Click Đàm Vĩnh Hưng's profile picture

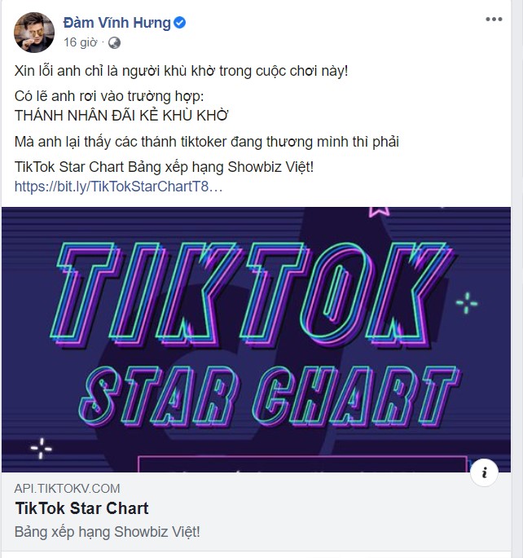coord(33,32)
